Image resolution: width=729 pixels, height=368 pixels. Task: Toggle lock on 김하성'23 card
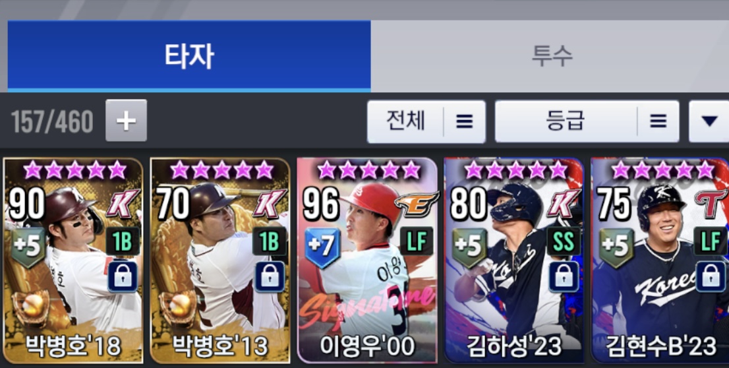(x=564, y=276)
